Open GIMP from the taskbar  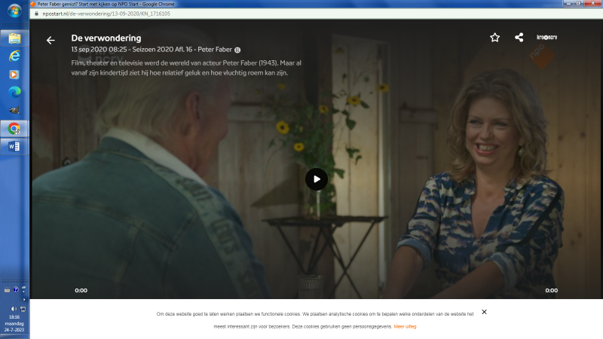14,110
